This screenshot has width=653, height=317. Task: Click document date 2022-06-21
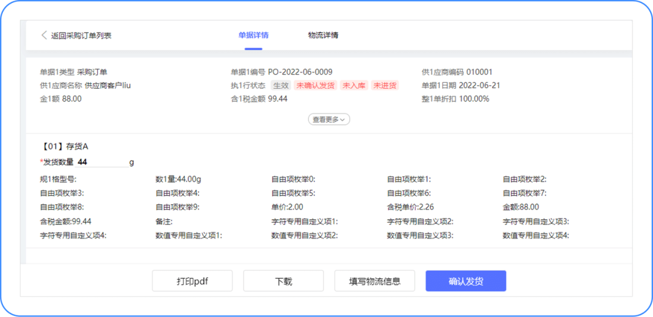coord(479,86)
